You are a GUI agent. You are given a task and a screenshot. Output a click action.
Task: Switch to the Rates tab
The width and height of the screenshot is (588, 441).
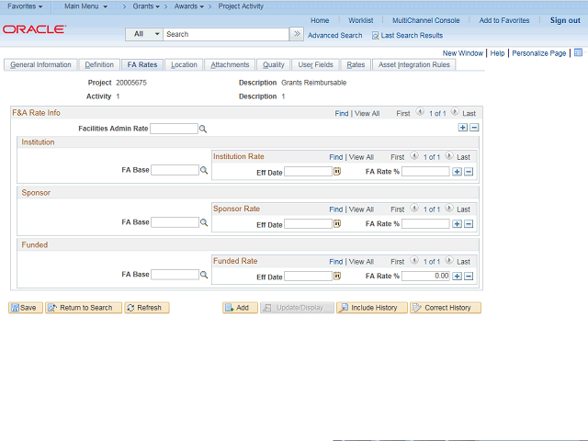click(x=356, y=65)
